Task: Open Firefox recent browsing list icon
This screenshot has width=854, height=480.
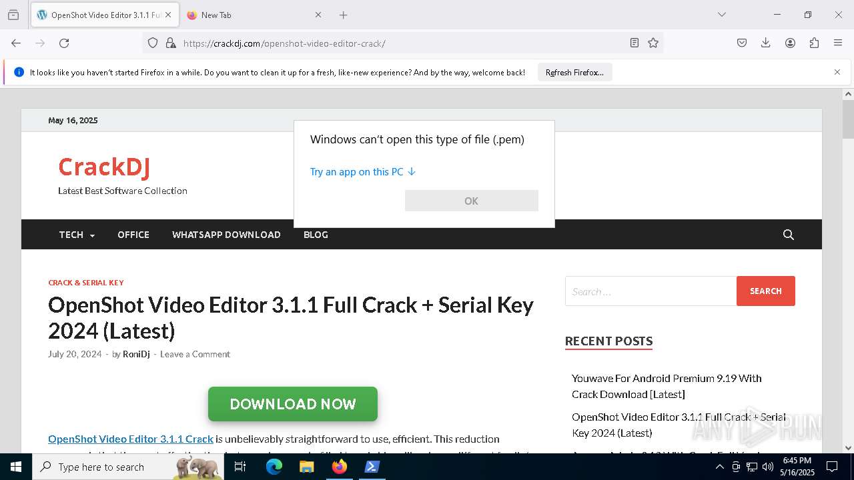Action: [13, 15]
